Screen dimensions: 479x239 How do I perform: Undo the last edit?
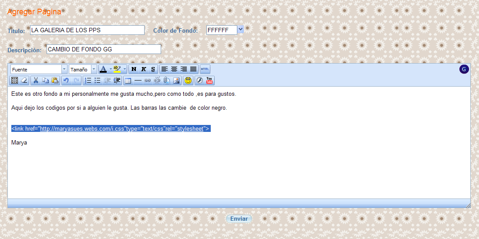(66, 81)
